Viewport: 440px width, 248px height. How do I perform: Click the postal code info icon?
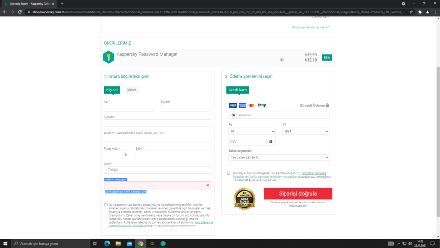click(x=126, y=154)
